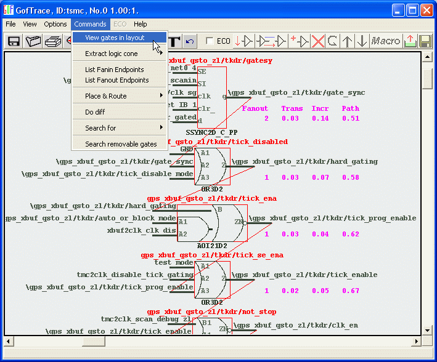Enable the ECO checkbox
The height and width of the screenshot is (362, 437).
(x=210, y=41)
